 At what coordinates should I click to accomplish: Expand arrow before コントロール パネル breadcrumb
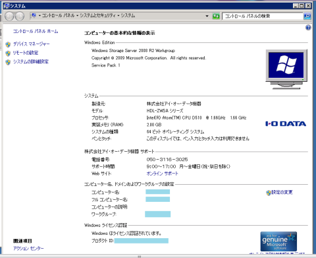tap(39, 16)
